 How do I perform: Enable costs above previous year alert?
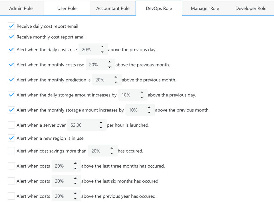coord(11,196)
